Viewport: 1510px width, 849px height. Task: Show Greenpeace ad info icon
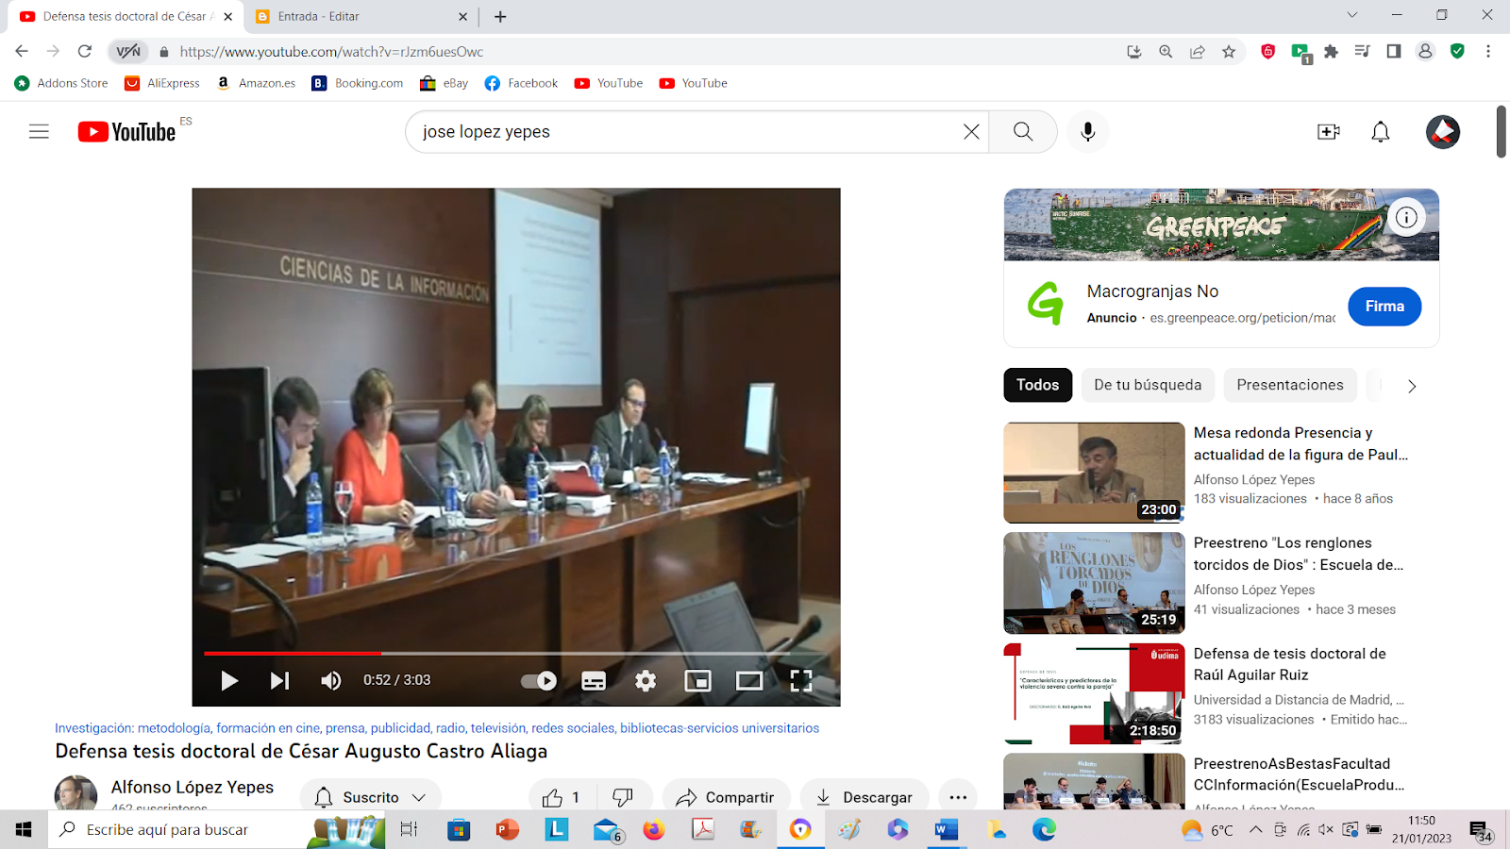pos(1406,218)
